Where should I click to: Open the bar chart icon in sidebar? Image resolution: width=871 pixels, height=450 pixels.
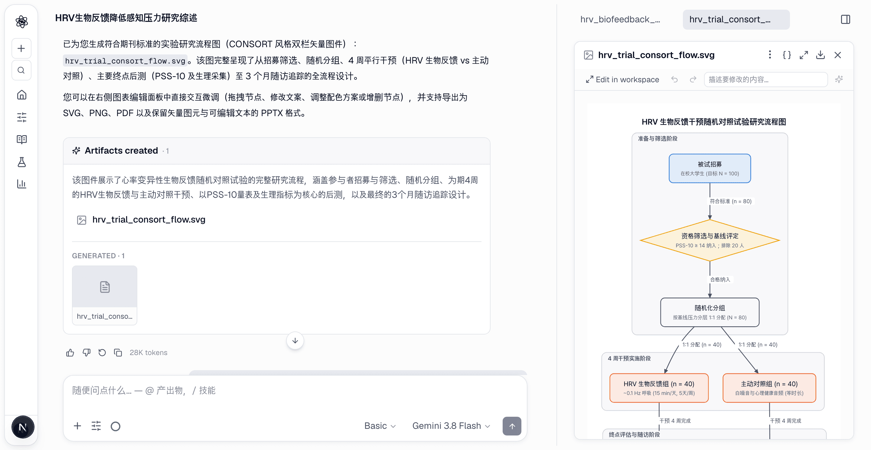[21, 184]
